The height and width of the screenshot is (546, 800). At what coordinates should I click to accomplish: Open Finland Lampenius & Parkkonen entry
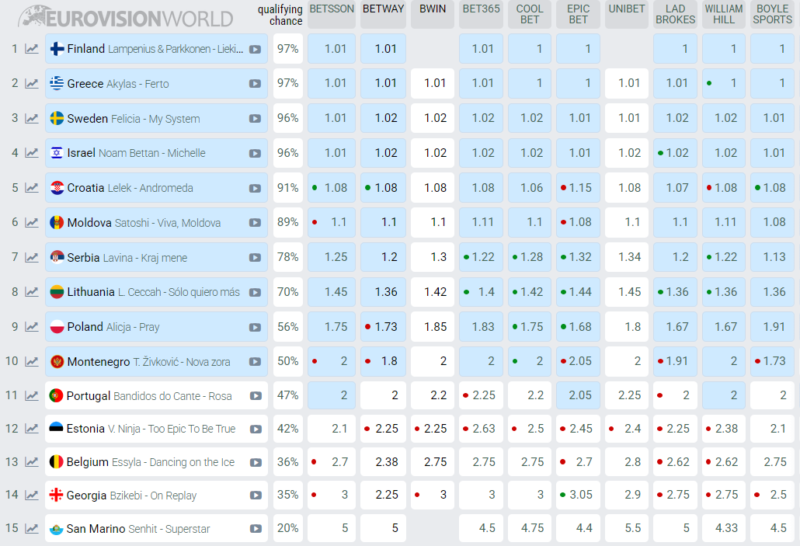pyautogui.click(x=156, y=49)
